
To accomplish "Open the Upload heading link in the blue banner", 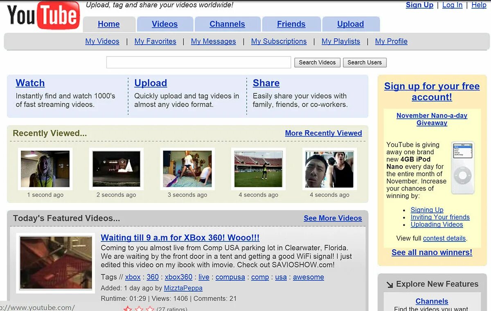I will (151, 83).
